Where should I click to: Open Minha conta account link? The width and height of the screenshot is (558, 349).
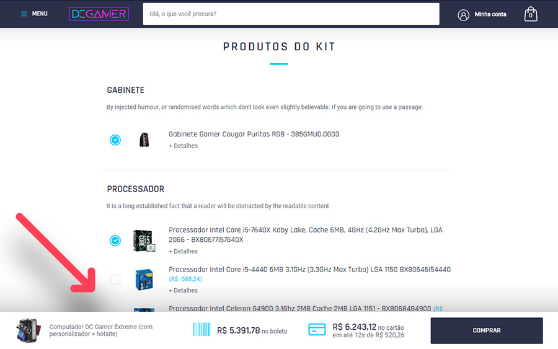pyautogui.click(x=490, y=15)
